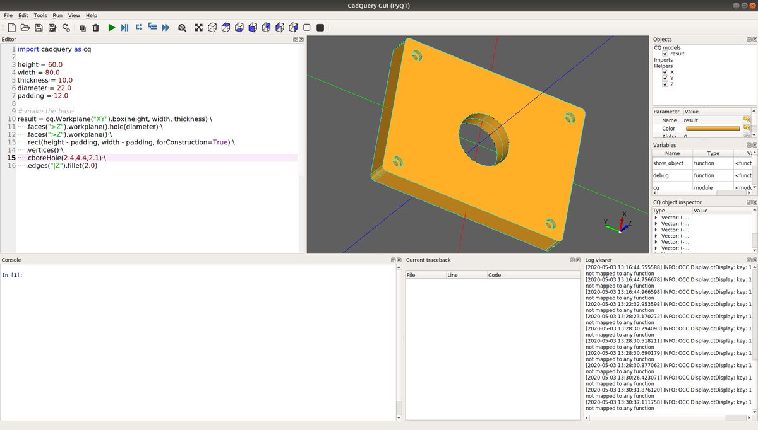Viewport: 758px width, 430px height.
Task: Click the orange Color swatch parameter
Action: coord(713,129)
